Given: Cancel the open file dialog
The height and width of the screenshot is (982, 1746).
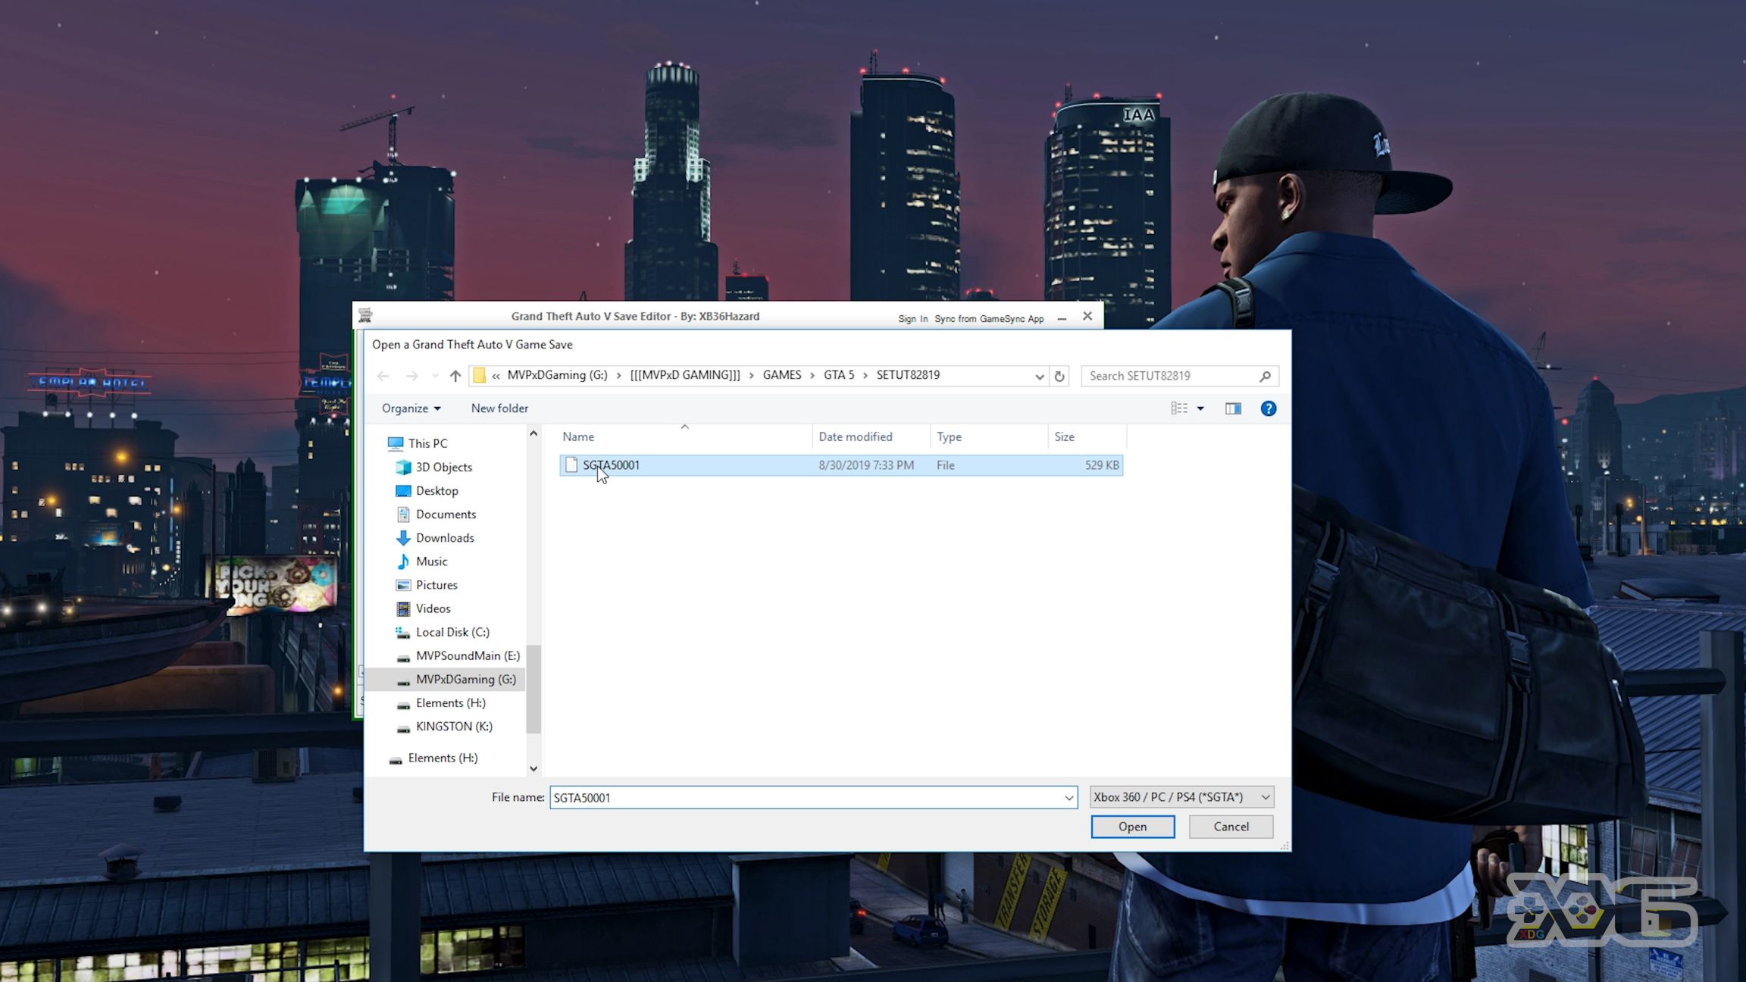Looking at the screenshot, I should 1231,827.
